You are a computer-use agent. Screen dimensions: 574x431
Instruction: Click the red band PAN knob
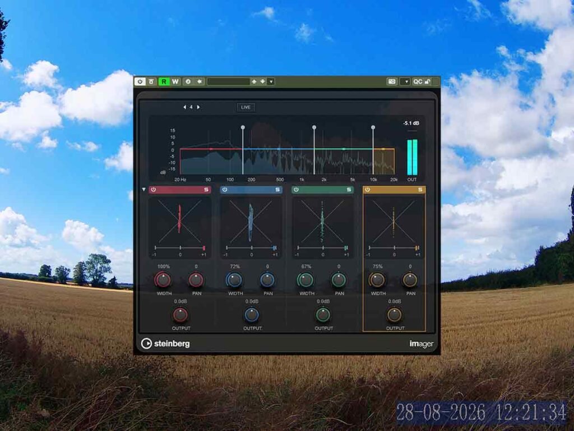pos(196,279)
